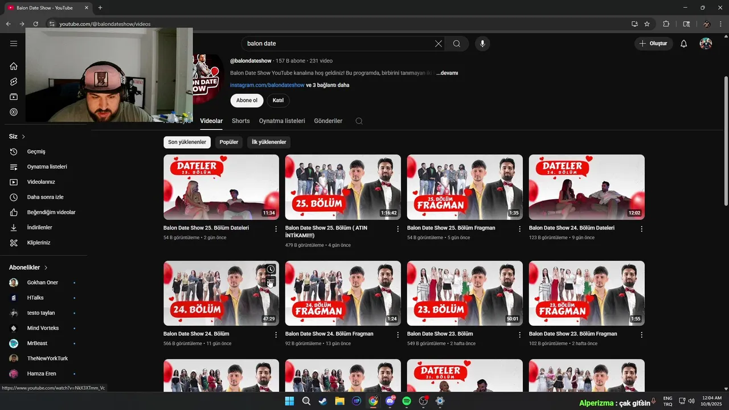Bookmark this page with star icon
Viewport: 729px width, 410px height.
click(x=647, y=24)
